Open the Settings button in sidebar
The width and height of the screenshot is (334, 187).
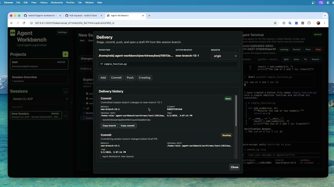point(62,32)
